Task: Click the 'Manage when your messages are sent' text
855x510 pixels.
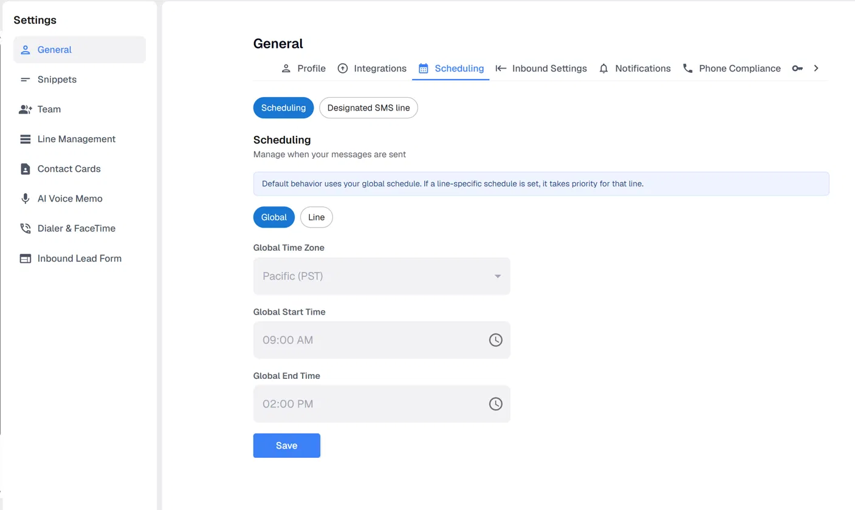Action: click(329, 154)
